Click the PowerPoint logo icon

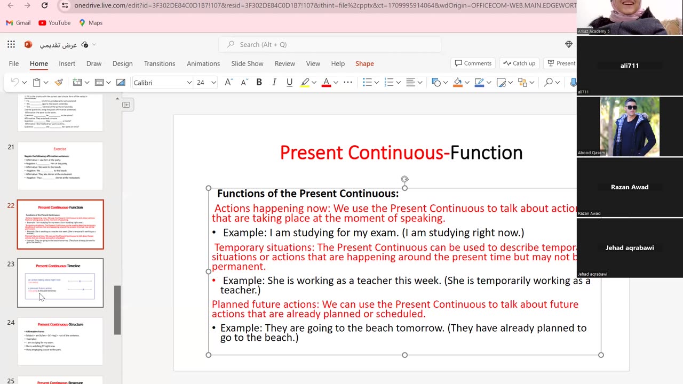pos(28,45)
